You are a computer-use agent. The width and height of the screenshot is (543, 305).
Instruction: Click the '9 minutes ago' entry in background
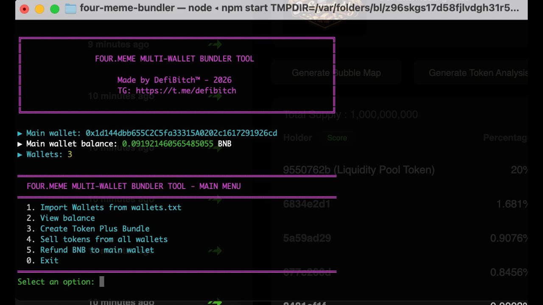(118, 44)
